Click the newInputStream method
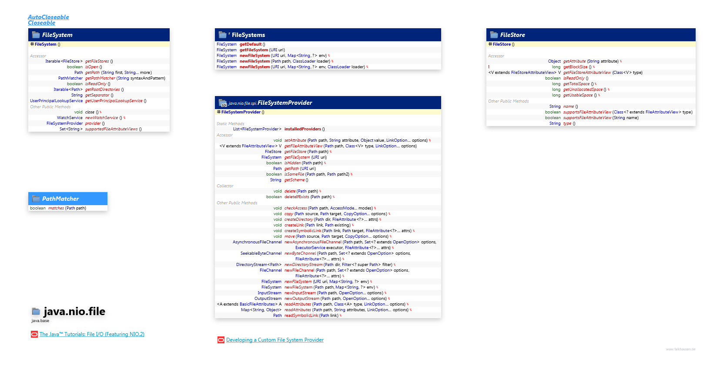Image resolution: width=720 pixels, height=369 pixels. click(x=300, y=293)
